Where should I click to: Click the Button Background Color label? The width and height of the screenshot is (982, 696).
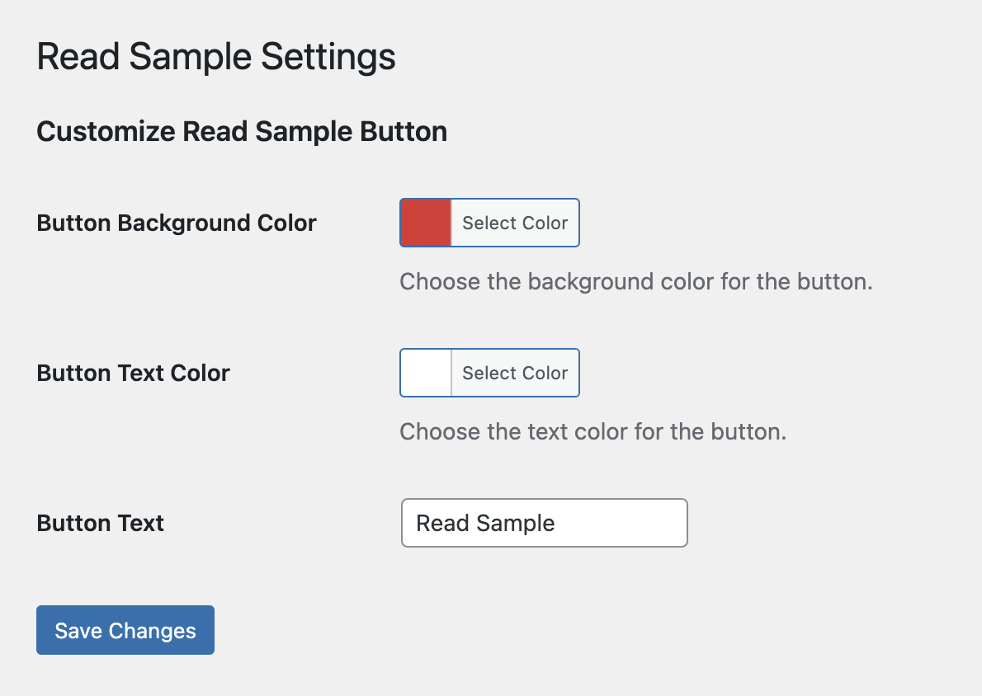click(x=177, y=223)
